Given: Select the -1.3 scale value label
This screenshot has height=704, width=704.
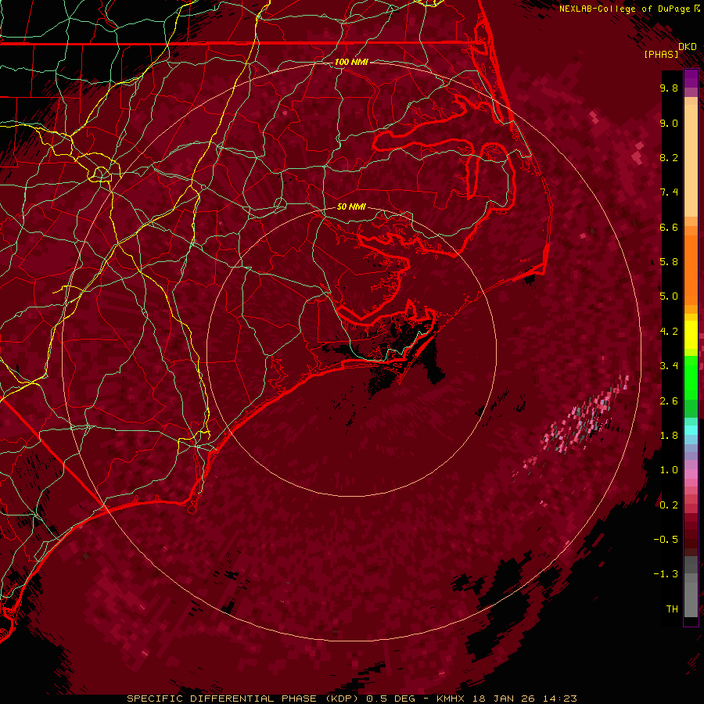Looking at the screenshot, I should [666, 574].
